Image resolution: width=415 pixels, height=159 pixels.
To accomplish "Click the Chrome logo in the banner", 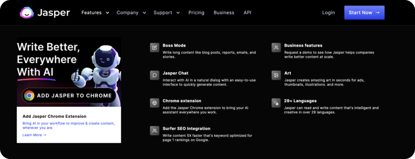I will click(29, 96).
